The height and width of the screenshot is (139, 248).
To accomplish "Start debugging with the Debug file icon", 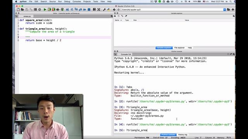I will (67, 10).
